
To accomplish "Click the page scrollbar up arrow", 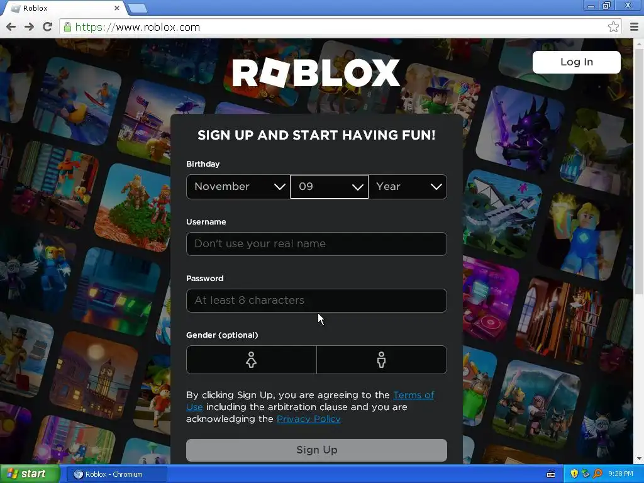I will coord(639,43).
